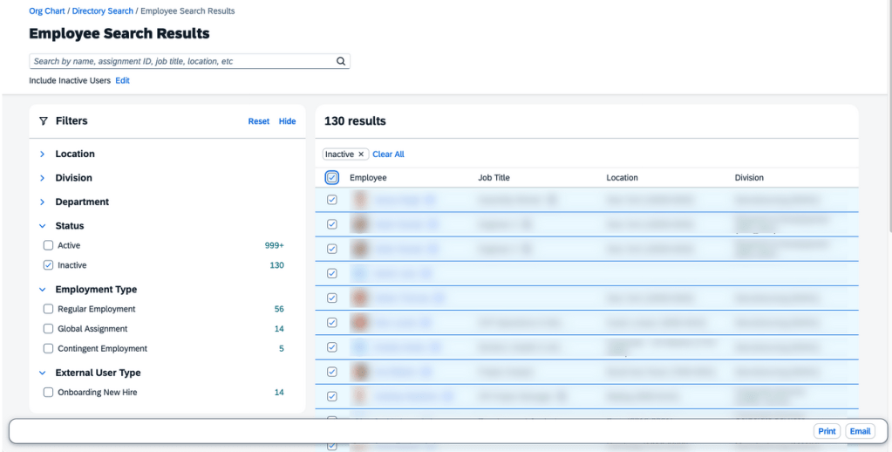Expand the Department filter section

pyautogui.click(x=42, y=202)
